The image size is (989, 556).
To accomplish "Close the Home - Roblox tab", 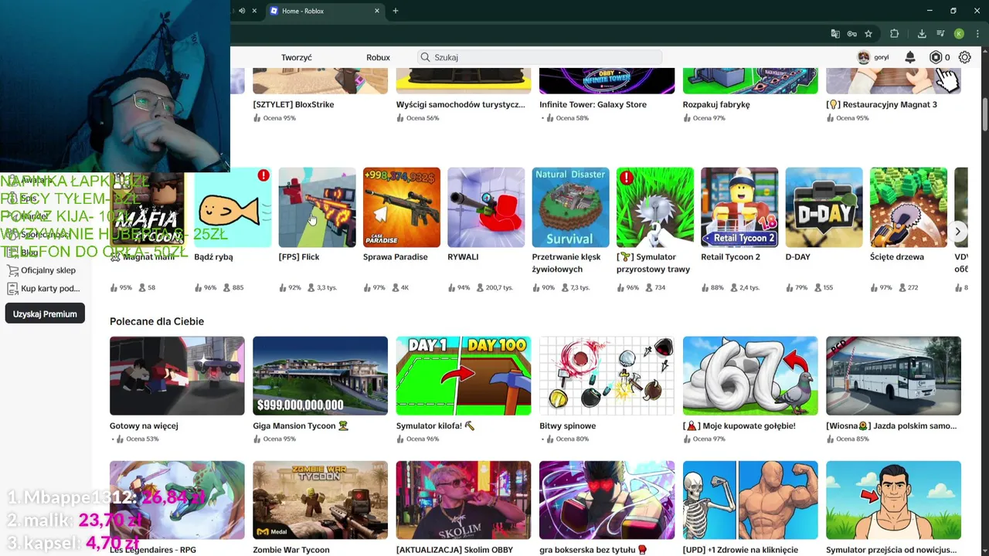I will [377, 11].
